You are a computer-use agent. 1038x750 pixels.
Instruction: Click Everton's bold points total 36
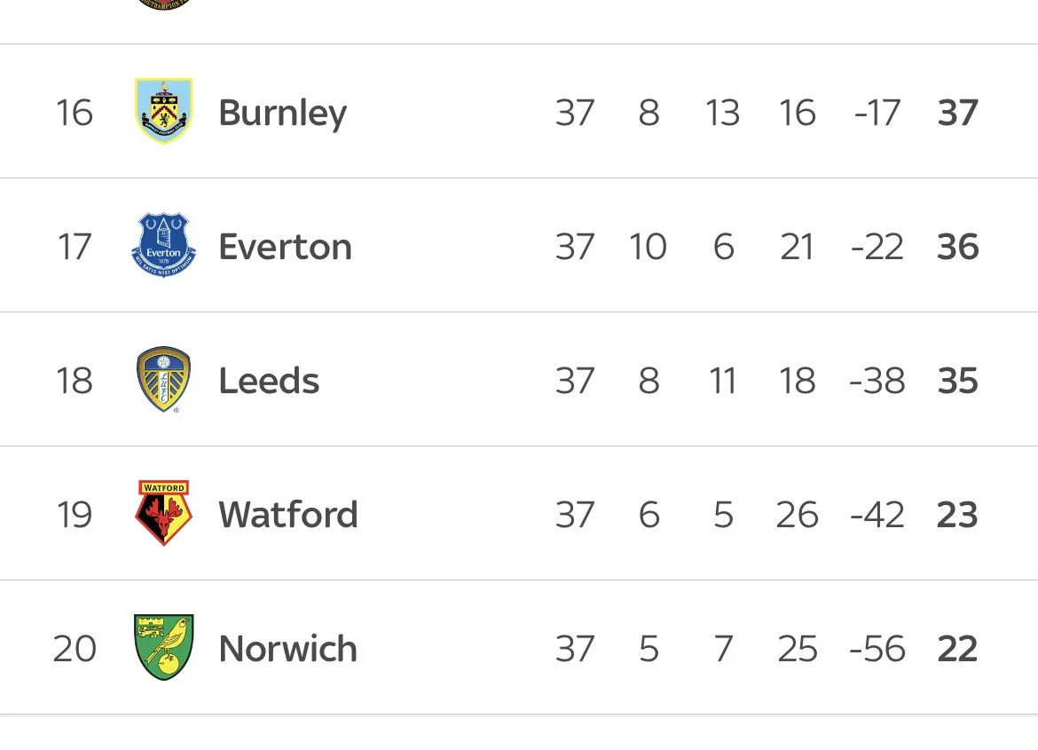pos(957,247)
